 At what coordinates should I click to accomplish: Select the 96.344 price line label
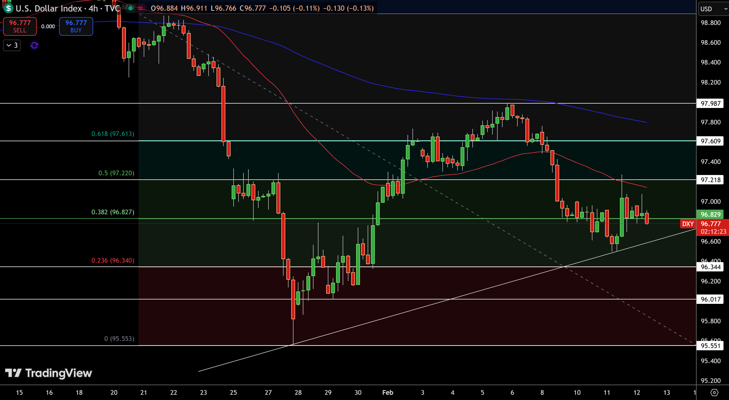(710, 267)
